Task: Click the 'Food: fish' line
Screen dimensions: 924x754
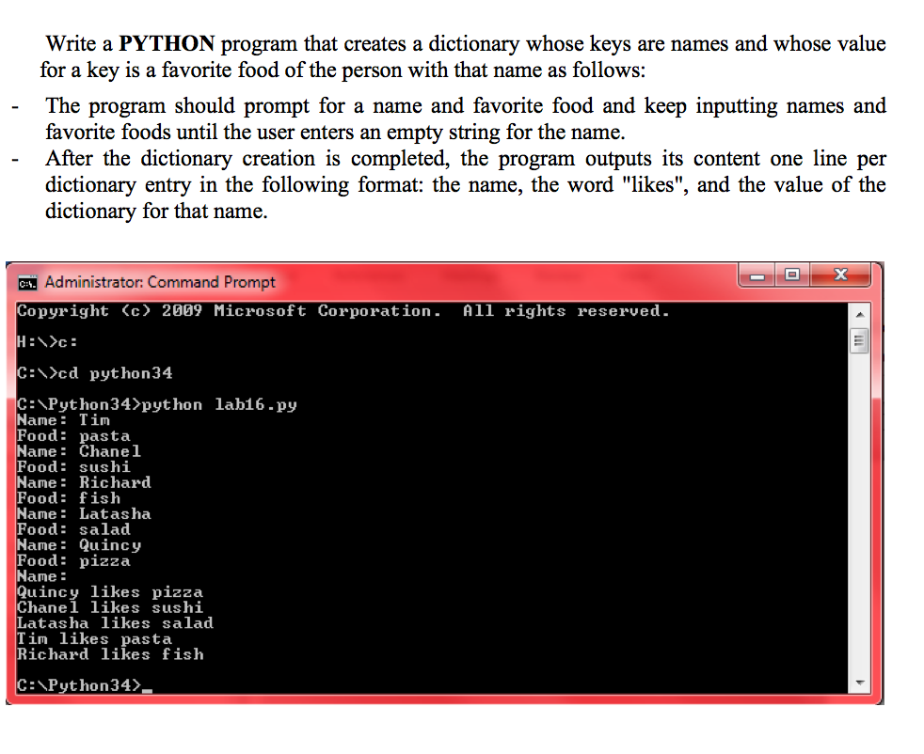Action: click(69, 498)
